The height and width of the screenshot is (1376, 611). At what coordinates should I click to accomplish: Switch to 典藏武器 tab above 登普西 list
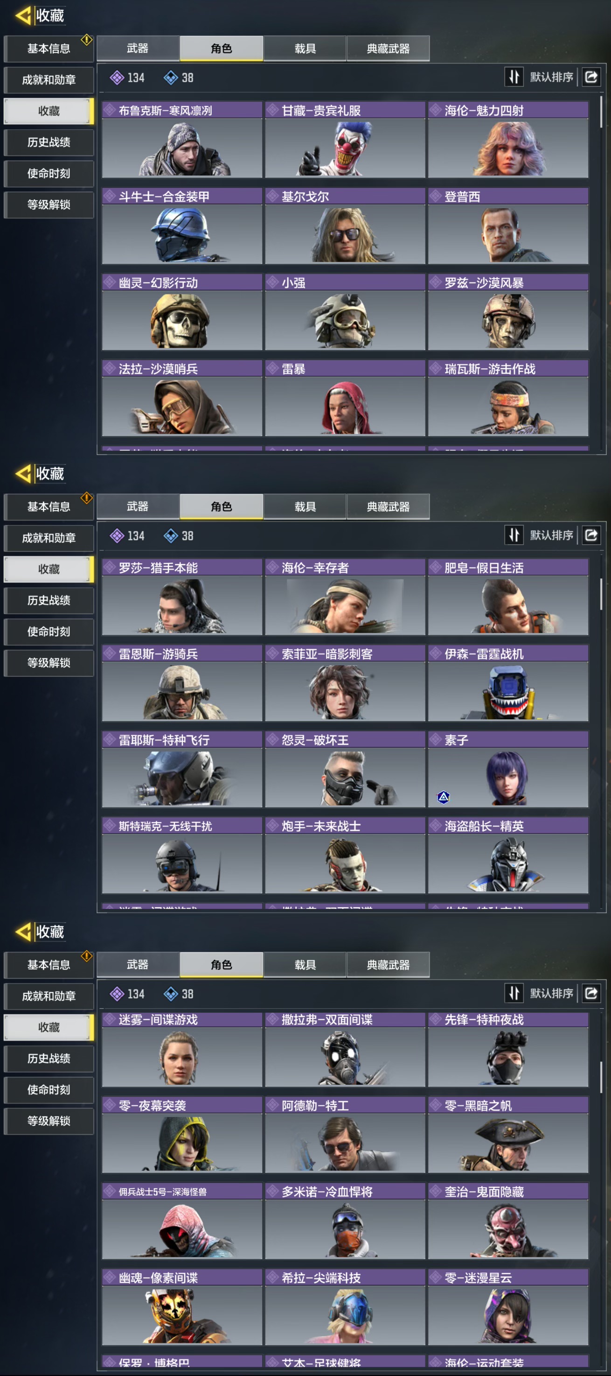tap(388, 49)
